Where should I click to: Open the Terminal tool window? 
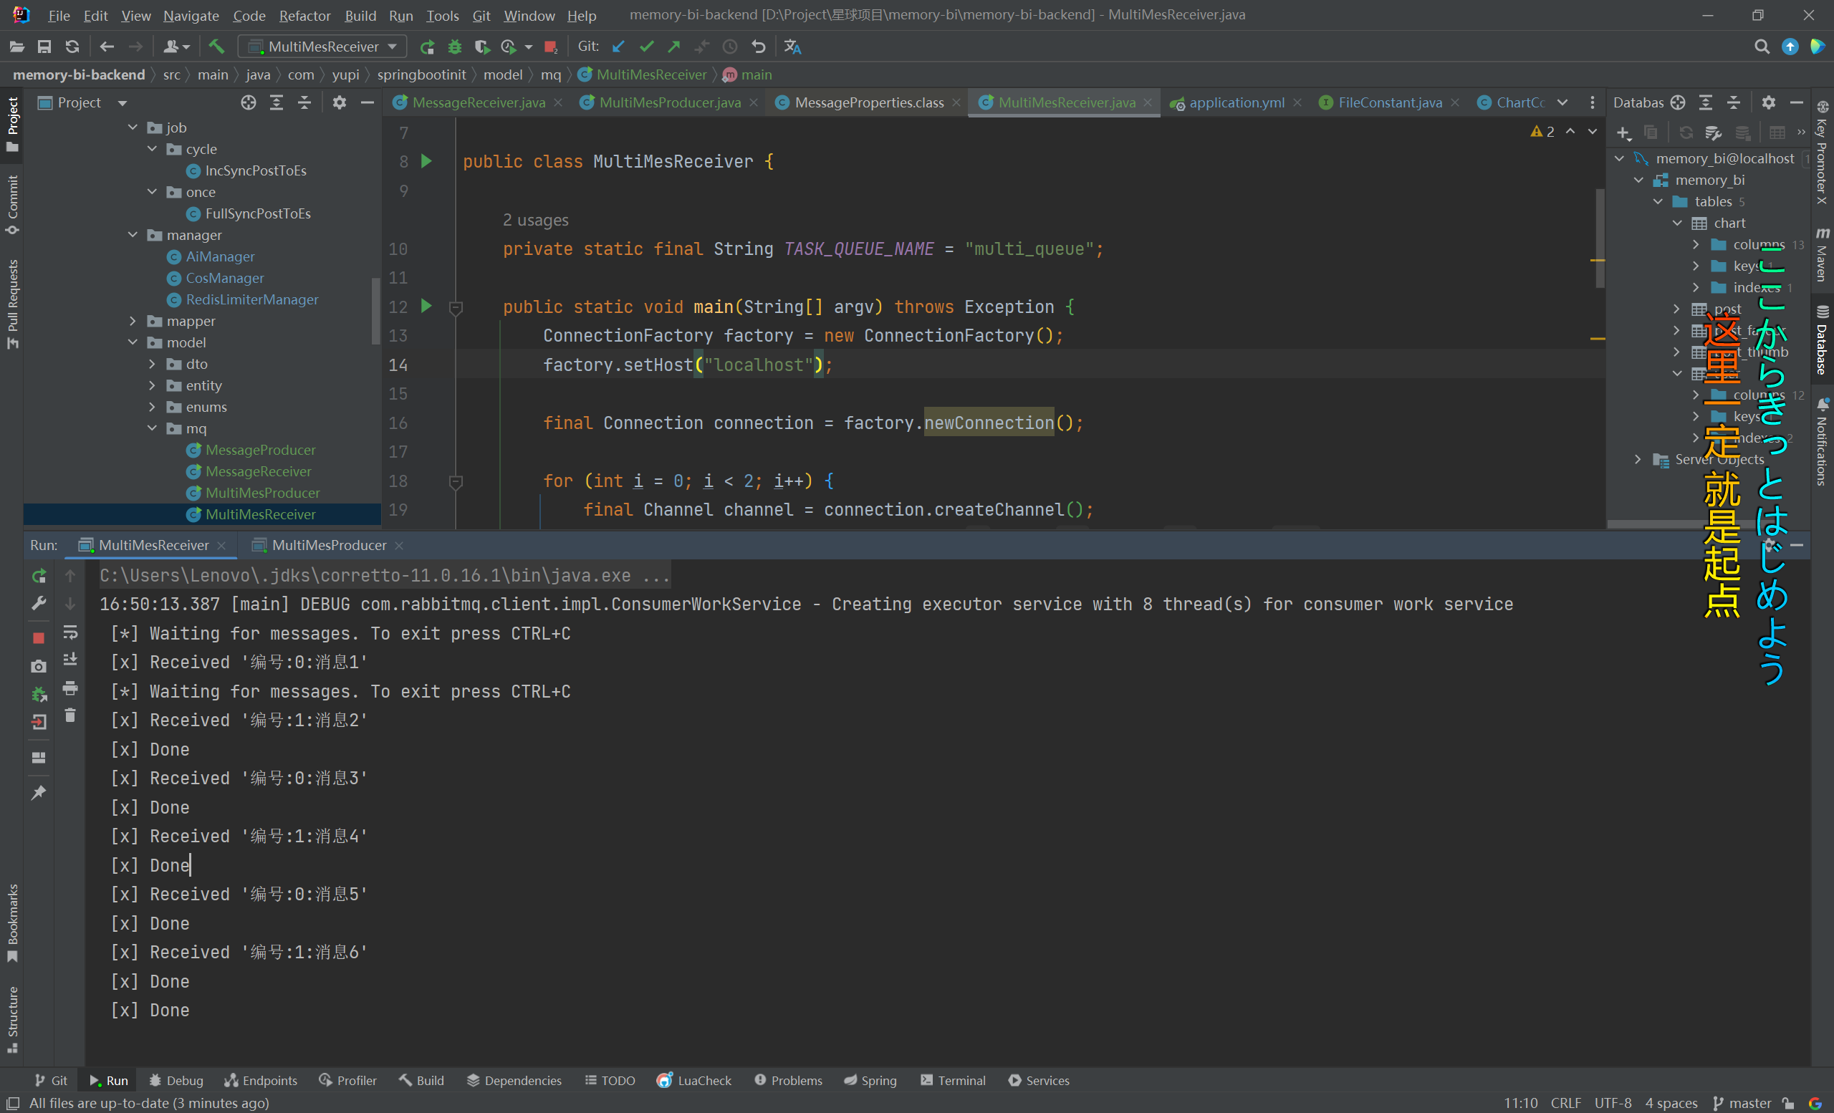click(954, 1080)
